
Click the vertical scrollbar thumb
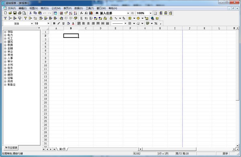click(237, 65)
